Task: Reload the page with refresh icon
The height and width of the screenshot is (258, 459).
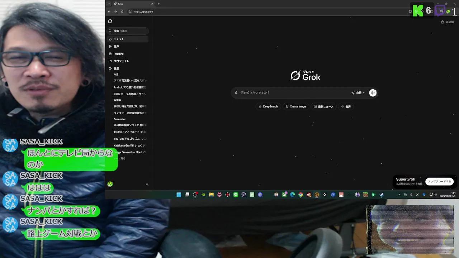Action: pos(122,11)
